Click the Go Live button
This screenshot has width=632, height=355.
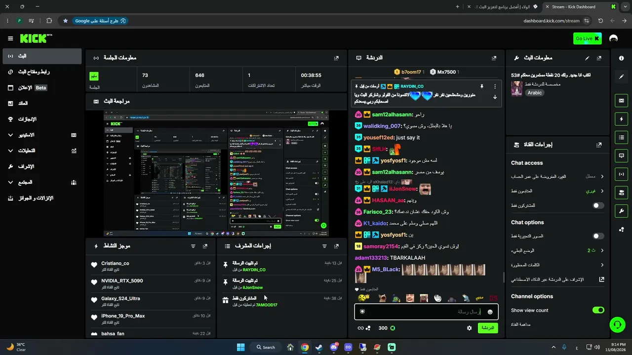pos(588,38)
